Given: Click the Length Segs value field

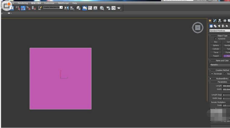Looking at the screenshot, I should tap(226, 95).
